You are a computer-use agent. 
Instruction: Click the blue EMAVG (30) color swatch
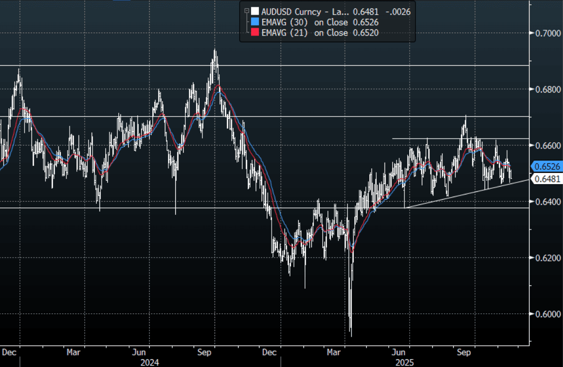[254, 22]
